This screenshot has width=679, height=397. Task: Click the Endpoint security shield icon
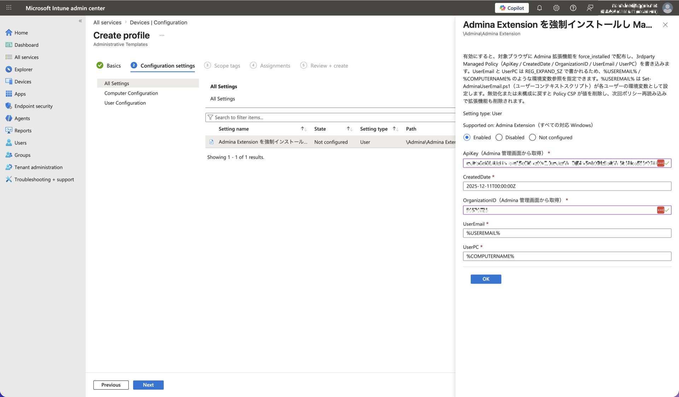tap(9, 106)
